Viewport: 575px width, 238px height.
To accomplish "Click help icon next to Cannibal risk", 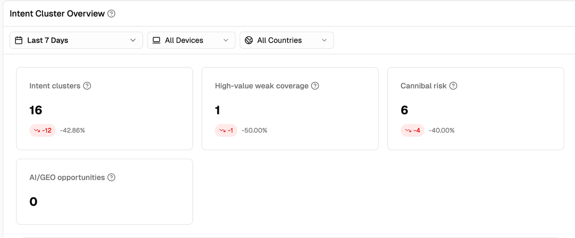I will [453, 86].
